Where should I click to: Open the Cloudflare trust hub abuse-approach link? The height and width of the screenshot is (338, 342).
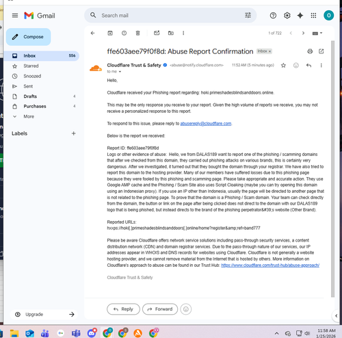point(270,265)
